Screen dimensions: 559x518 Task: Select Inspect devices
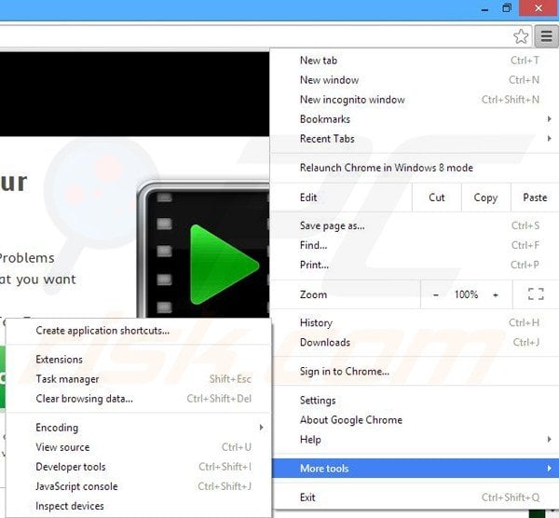[x=139, y=506]
